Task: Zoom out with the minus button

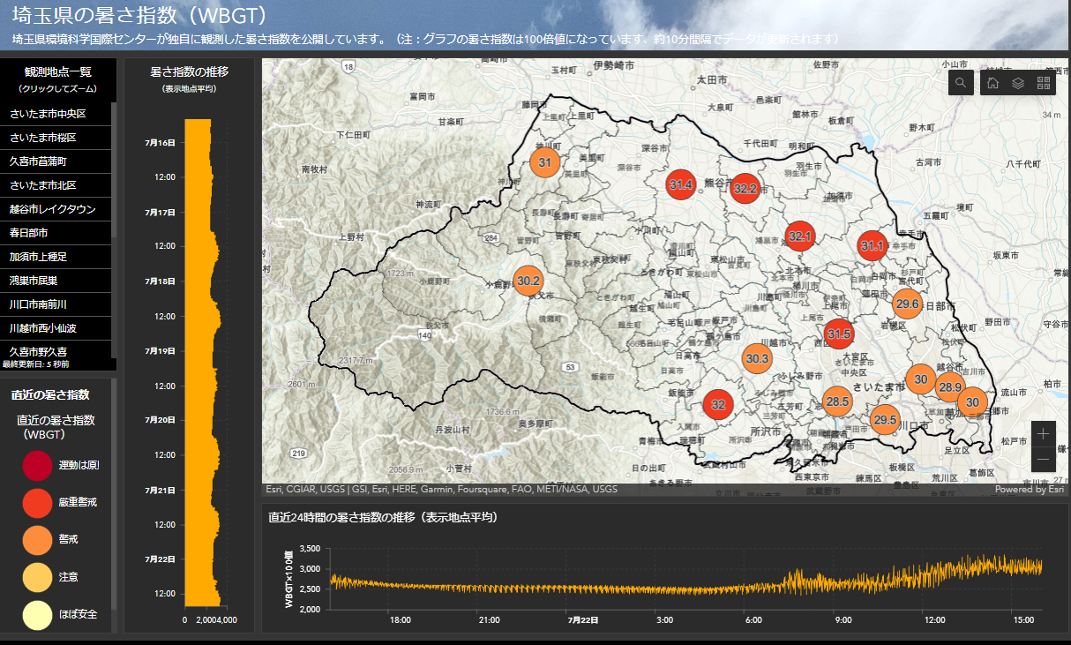Action: tap(1043, 459)
